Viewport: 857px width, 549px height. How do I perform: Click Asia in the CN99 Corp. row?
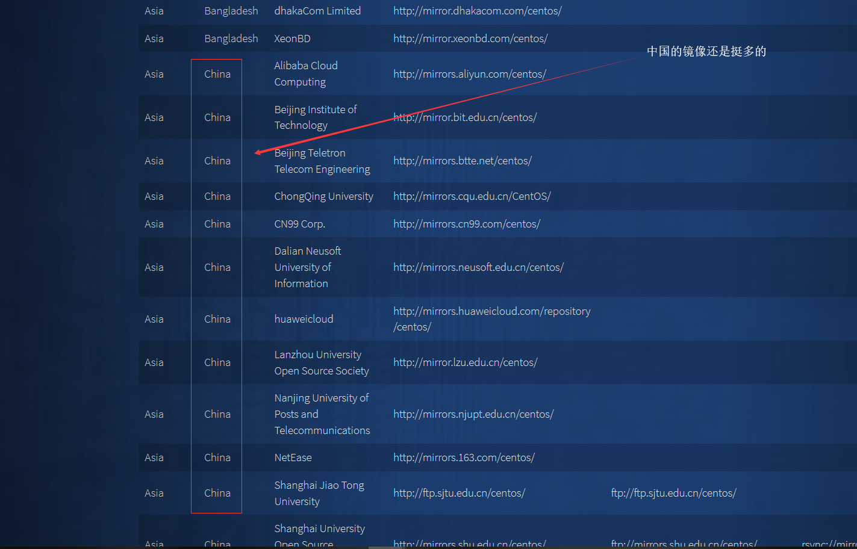(x=154, y=224)
